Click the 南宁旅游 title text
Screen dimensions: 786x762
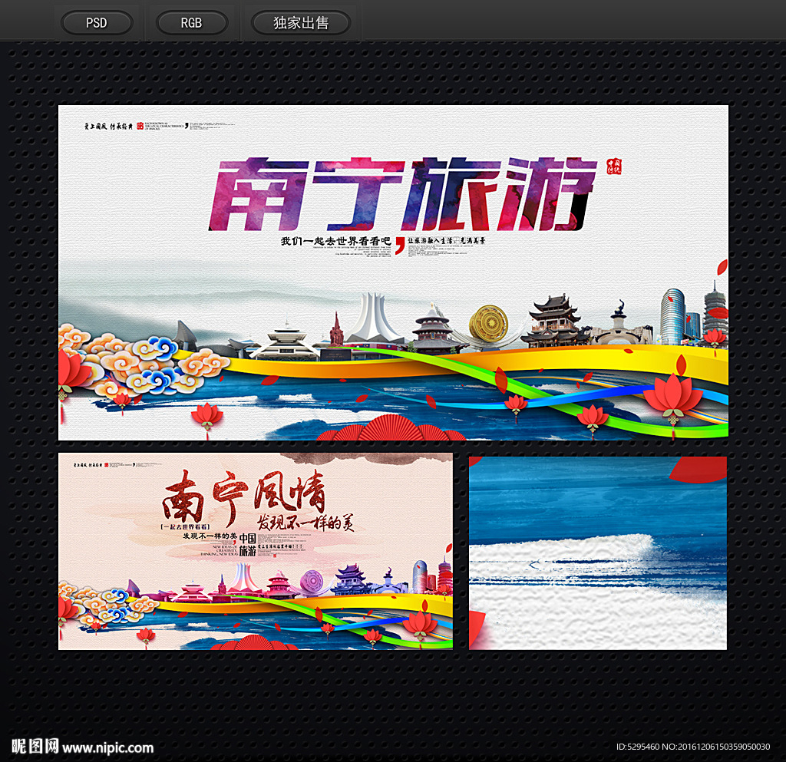tap(402, 194)
